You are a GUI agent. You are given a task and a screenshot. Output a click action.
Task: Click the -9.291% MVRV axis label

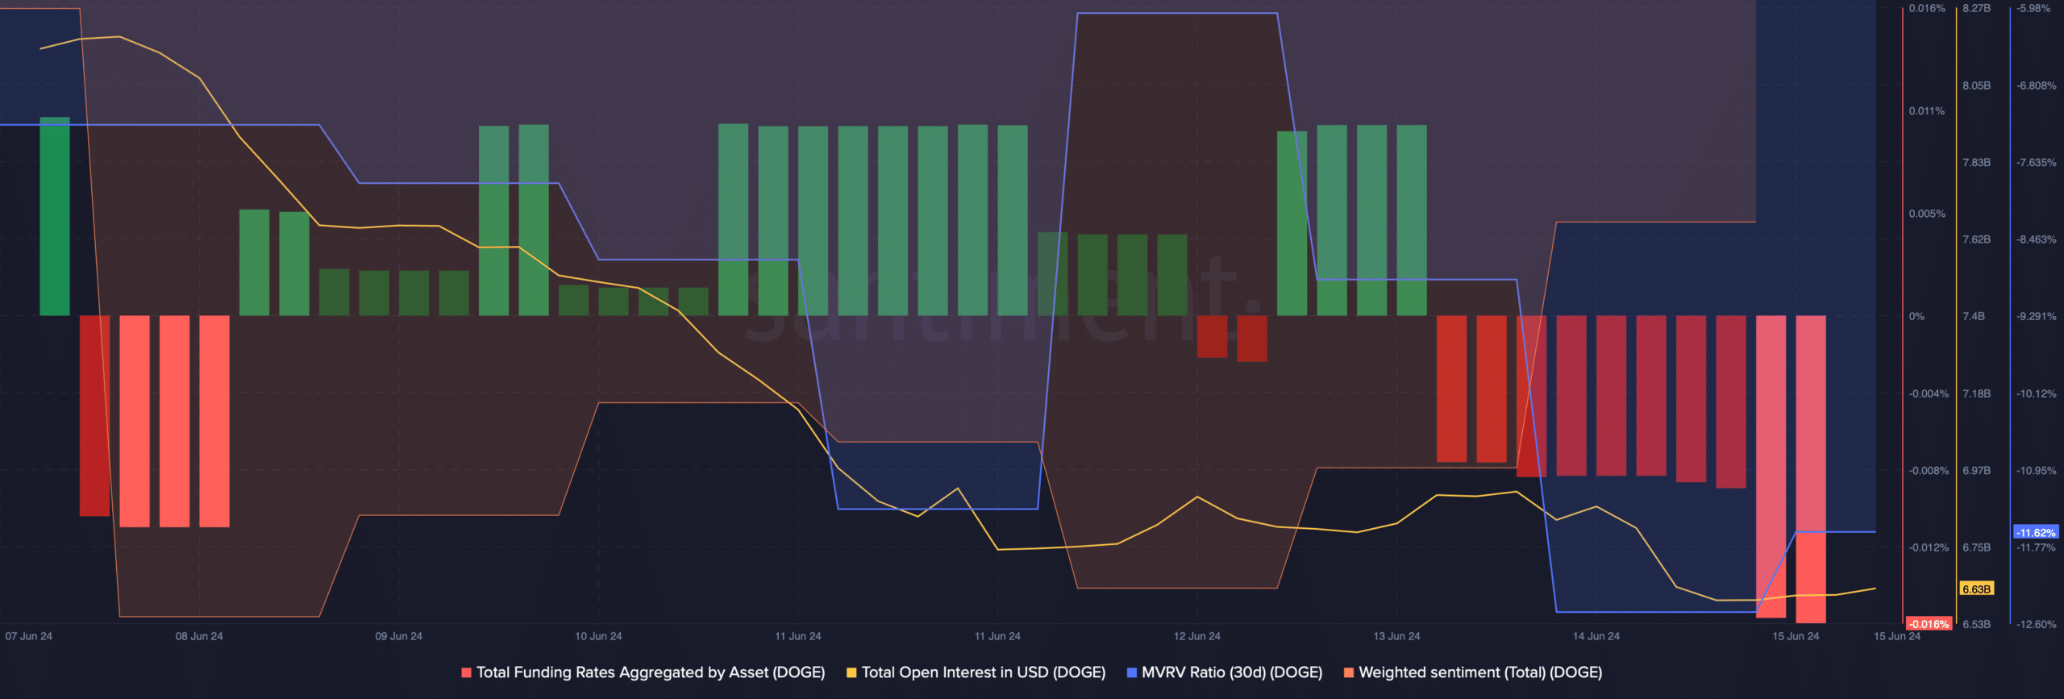coord(2036,316)
